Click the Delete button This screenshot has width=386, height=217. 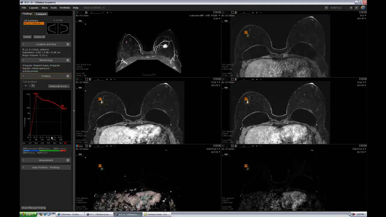(27, 37)
